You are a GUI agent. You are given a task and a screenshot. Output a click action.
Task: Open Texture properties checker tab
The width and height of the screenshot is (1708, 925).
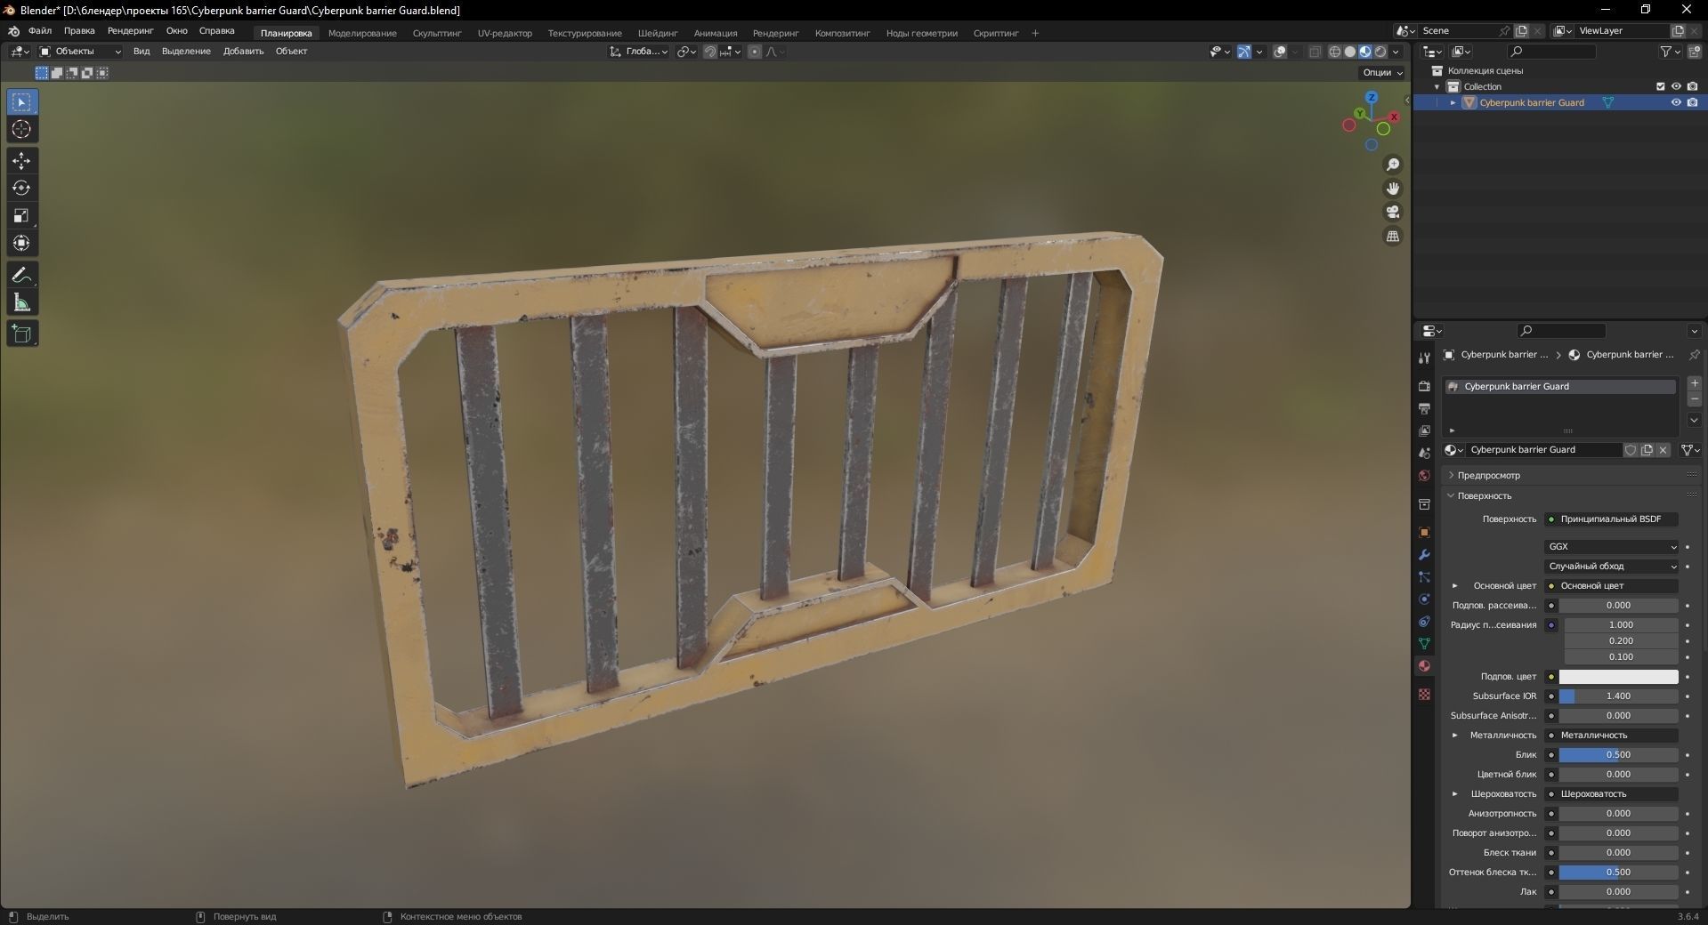click(x=1424, y=694)
